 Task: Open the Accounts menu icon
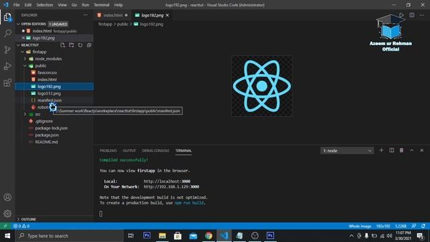coord(7,197)
